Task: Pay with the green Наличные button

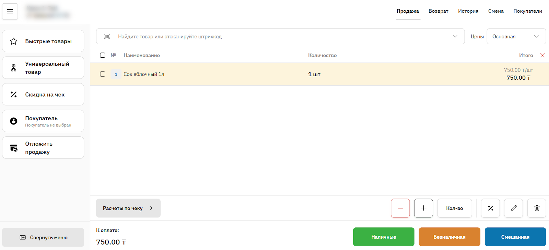Action: tap(383, 237)
